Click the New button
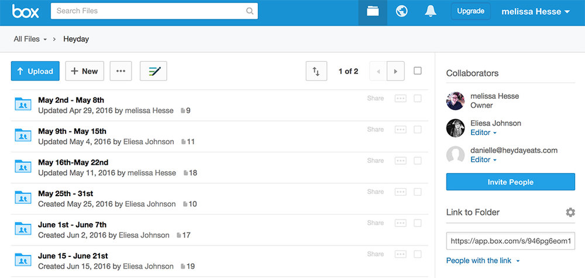585x278 pixels. click(x=85, y=71)
